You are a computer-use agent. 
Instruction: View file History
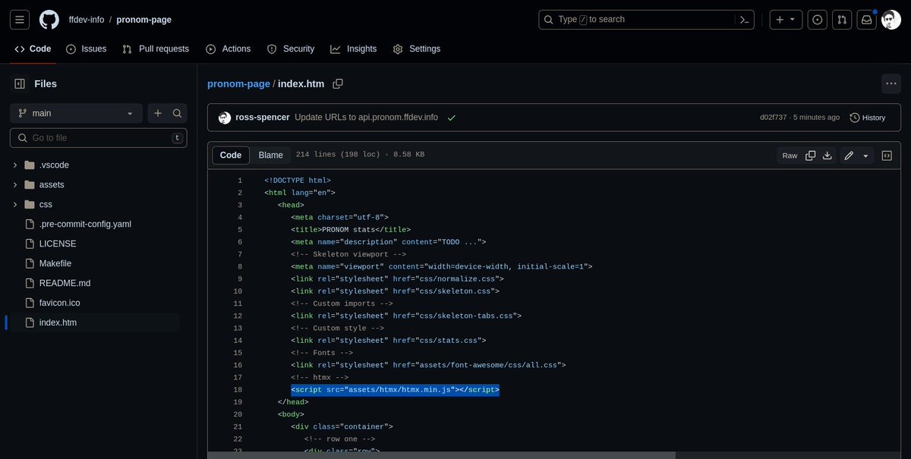[868, 118]
